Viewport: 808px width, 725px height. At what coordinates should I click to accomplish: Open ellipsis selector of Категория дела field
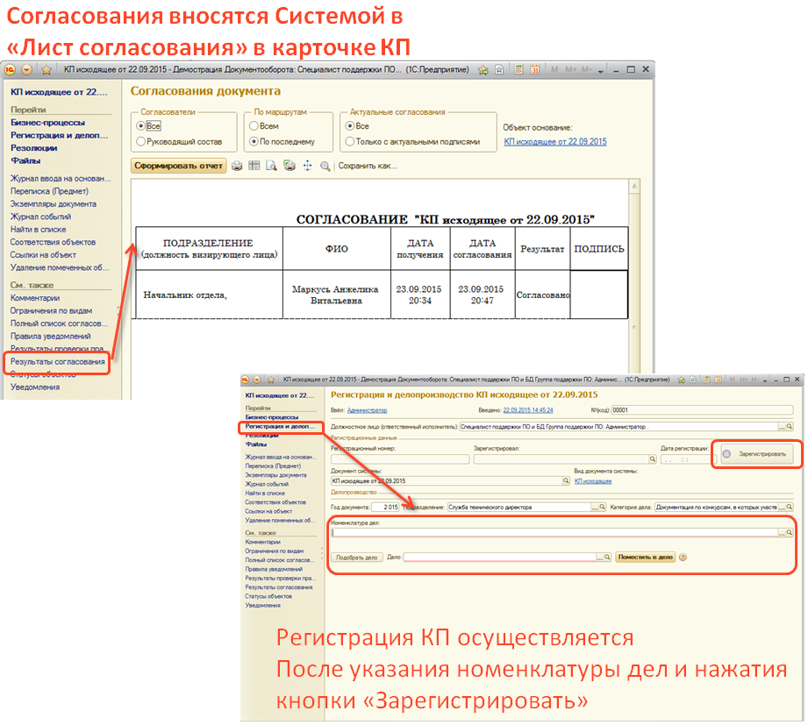pyautogui.click(x=780, y=507)
